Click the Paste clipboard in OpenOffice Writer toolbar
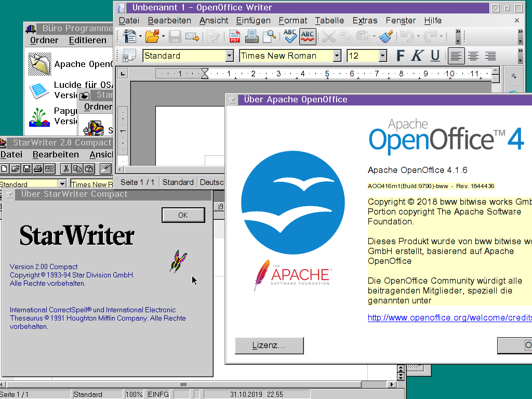Image resolution: width=532 pixels, height=399 pixels. coord(363,36)
